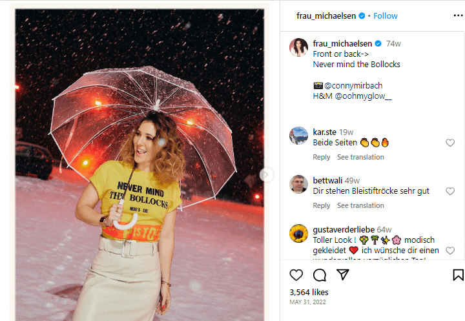Click gustaverderliebe's sunflower avatar
465x321 pixels.
(298, 233)
